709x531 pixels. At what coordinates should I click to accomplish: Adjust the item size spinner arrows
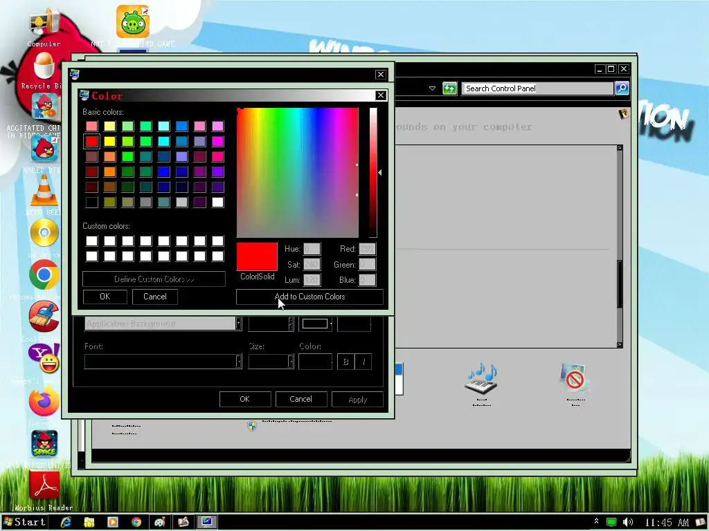coord(290,324)
